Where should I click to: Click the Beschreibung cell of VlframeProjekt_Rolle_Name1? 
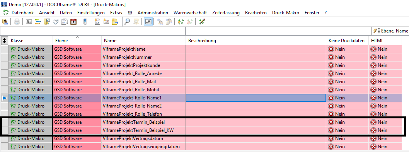[x=256, y=98]
